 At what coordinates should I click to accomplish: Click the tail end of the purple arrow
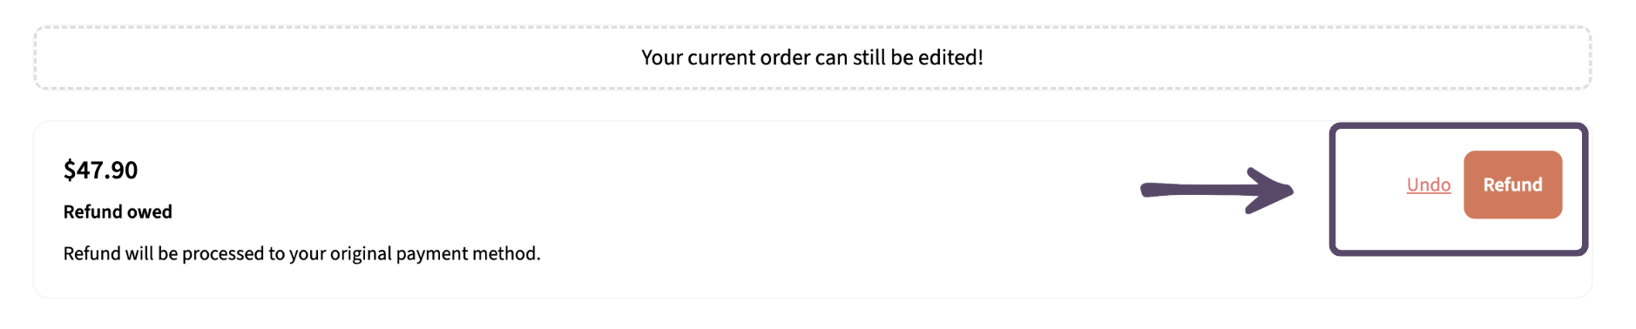click(1148, 190)
